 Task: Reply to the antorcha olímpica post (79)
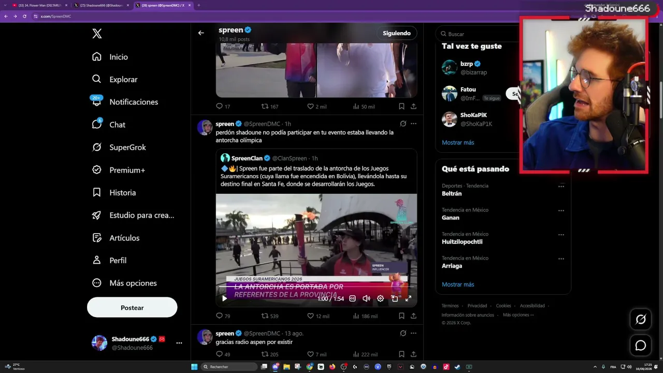tap(223, 315)
